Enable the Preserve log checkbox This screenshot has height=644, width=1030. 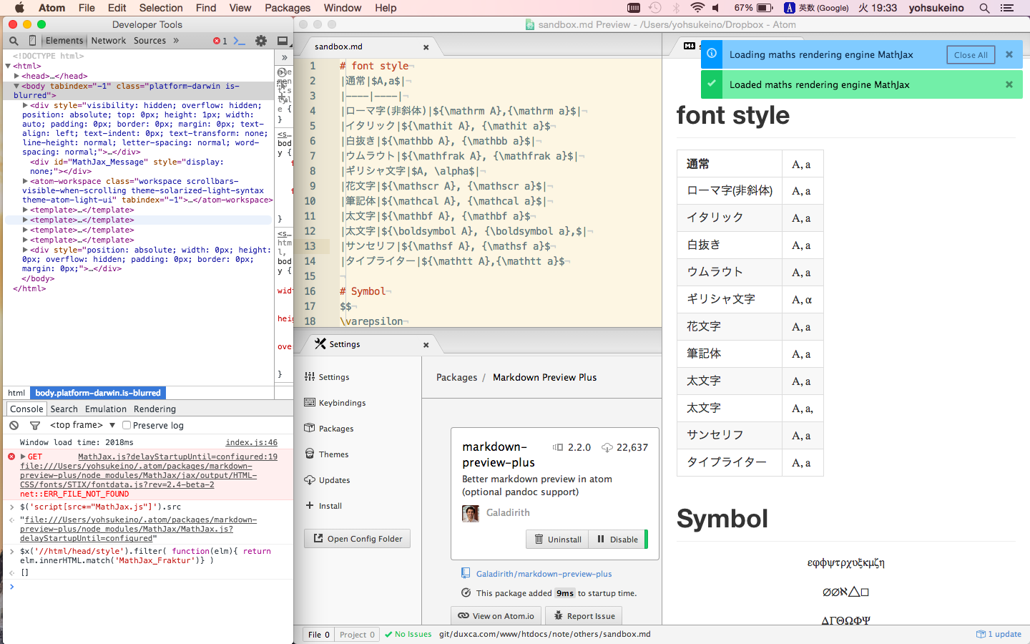click(x=127, y=425)
